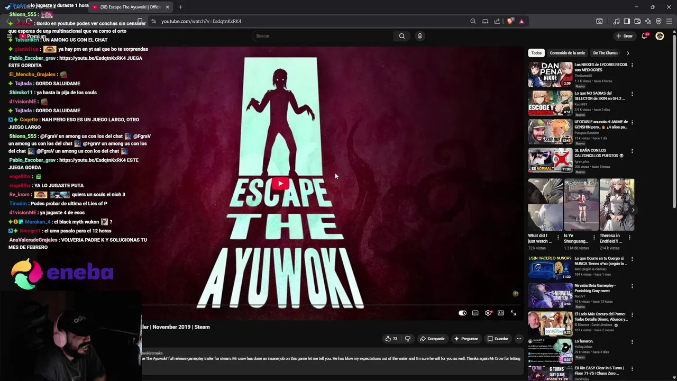Open options for Nirvatia Beta Gameplay video
Viewport: 677px width, 381px height.
pyautogui.click(x=632, y=287)
